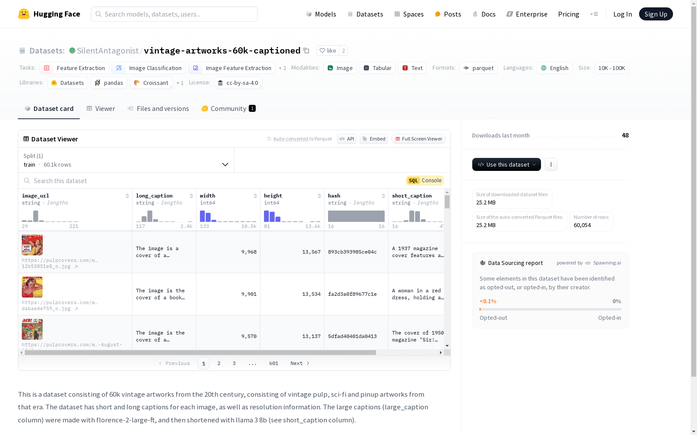Click the Embed button

(374, 139)
